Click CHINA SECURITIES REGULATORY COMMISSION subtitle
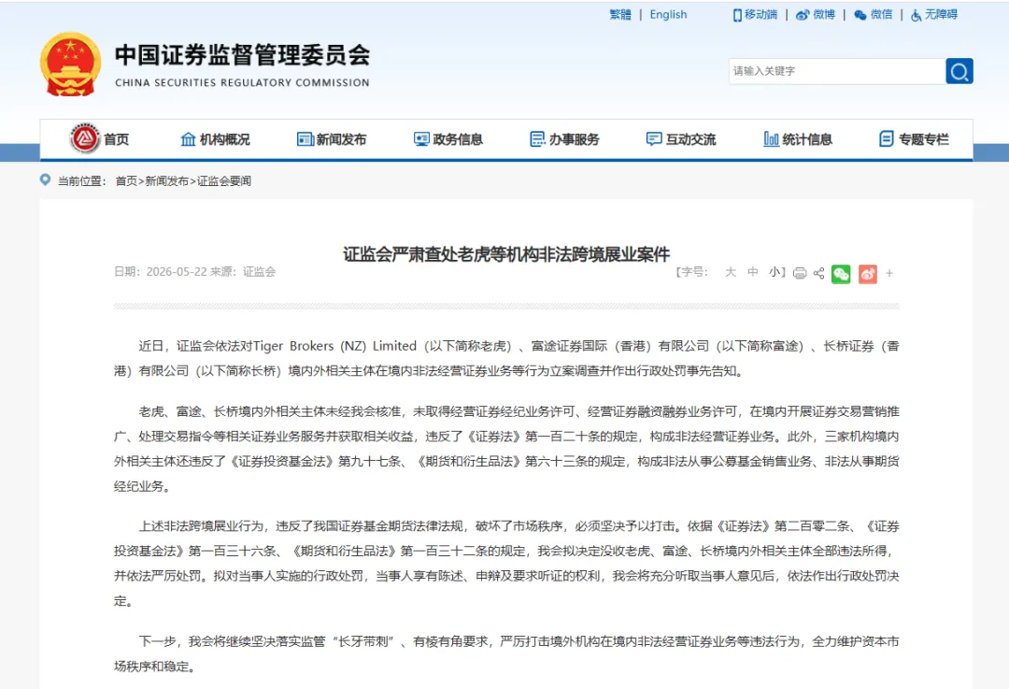This screenshot has width=1009, height=689. click(242, 82)
